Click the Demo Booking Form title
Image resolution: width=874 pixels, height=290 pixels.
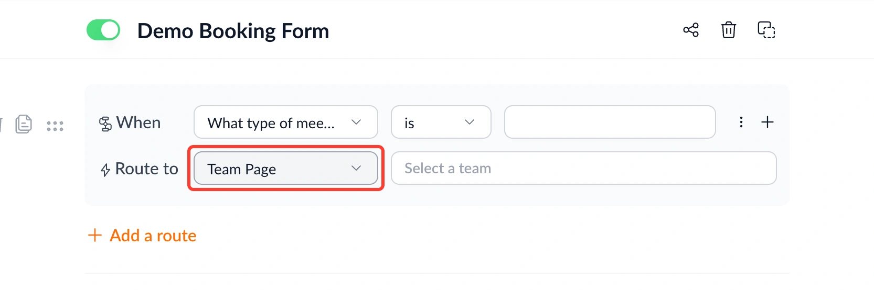pyautogui.click(x=233, y=31)
